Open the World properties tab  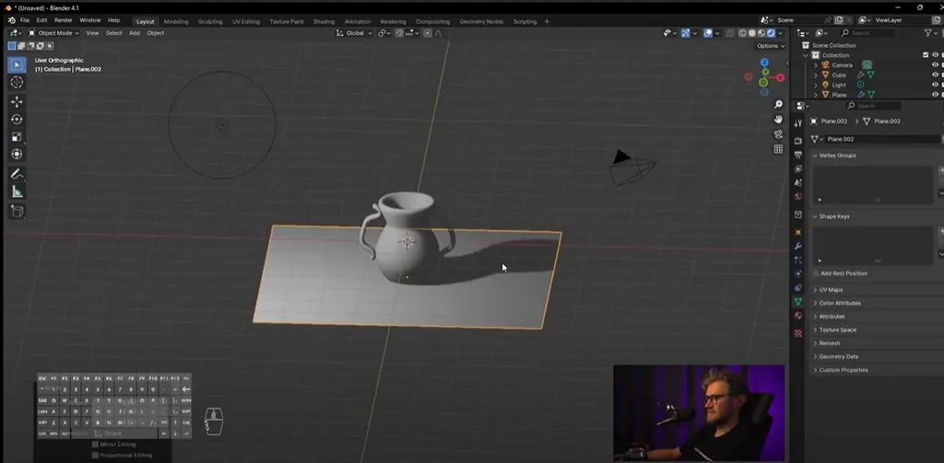pyautogui.click(x=798, y=196)
